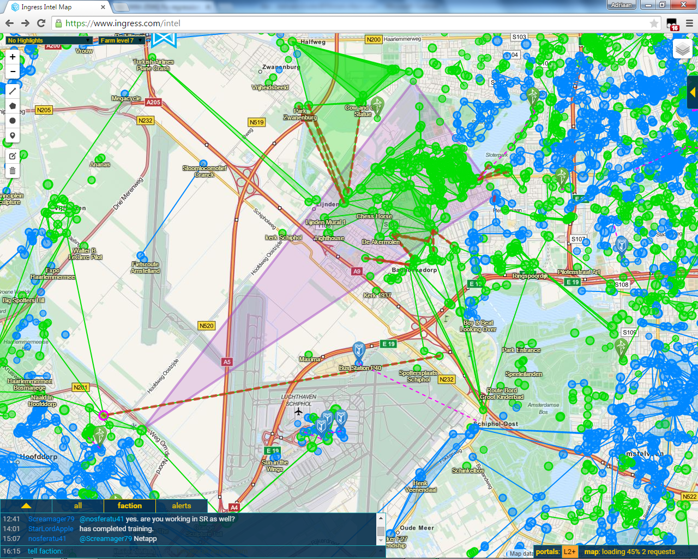This screenshot has width=698, height=559.
Task: Click the blue marker pin near Maxima
Action: 358,350
